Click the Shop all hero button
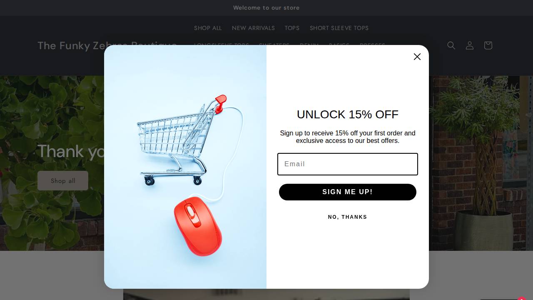The height and width of the screenshot is (300, 533). 63,180
